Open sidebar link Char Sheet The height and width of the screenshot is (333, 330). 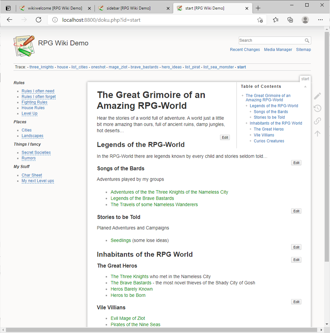coord(32,175)
